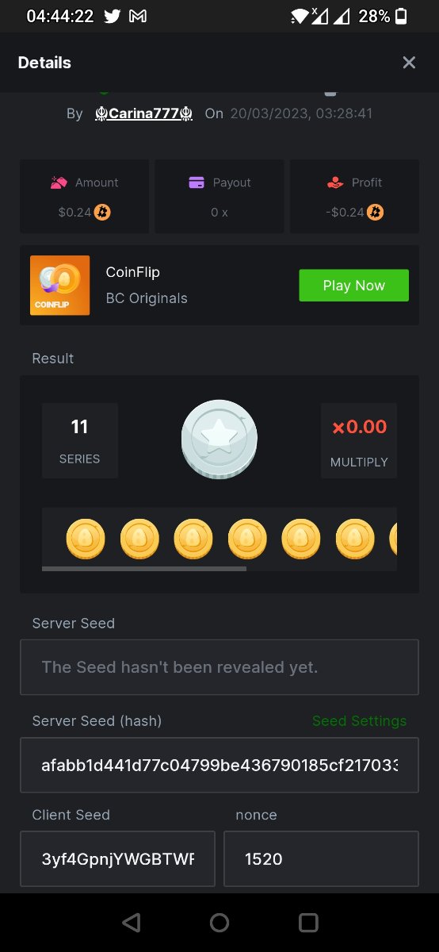Click the coin series horizontal scrollbar
The image size is (439, 952).
point(143,569)
